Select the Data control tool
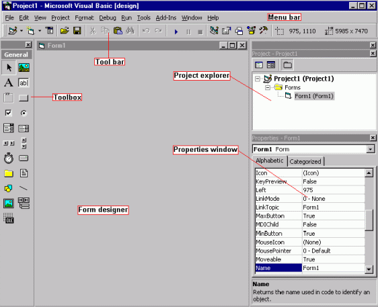Viewport: 378px width, 307px height. coord(24,203)
